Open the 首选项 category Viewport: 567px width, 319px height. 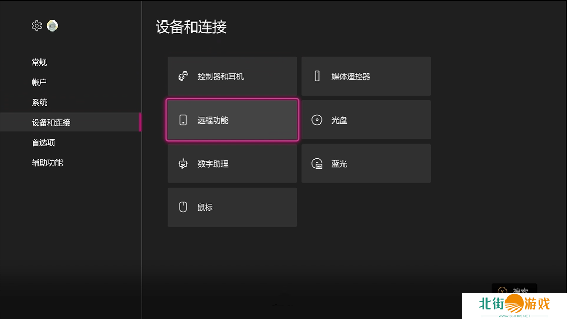click(x=43, y=142)
